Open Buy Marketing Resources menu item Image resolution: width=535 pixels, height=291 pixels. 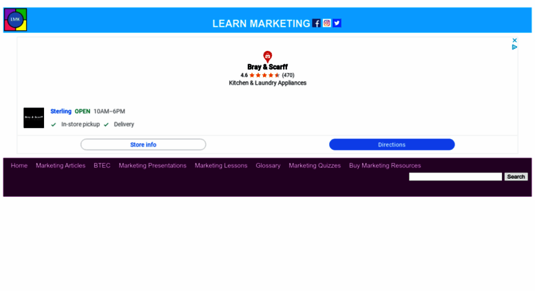pyautogui.click(x=385, y=166)
